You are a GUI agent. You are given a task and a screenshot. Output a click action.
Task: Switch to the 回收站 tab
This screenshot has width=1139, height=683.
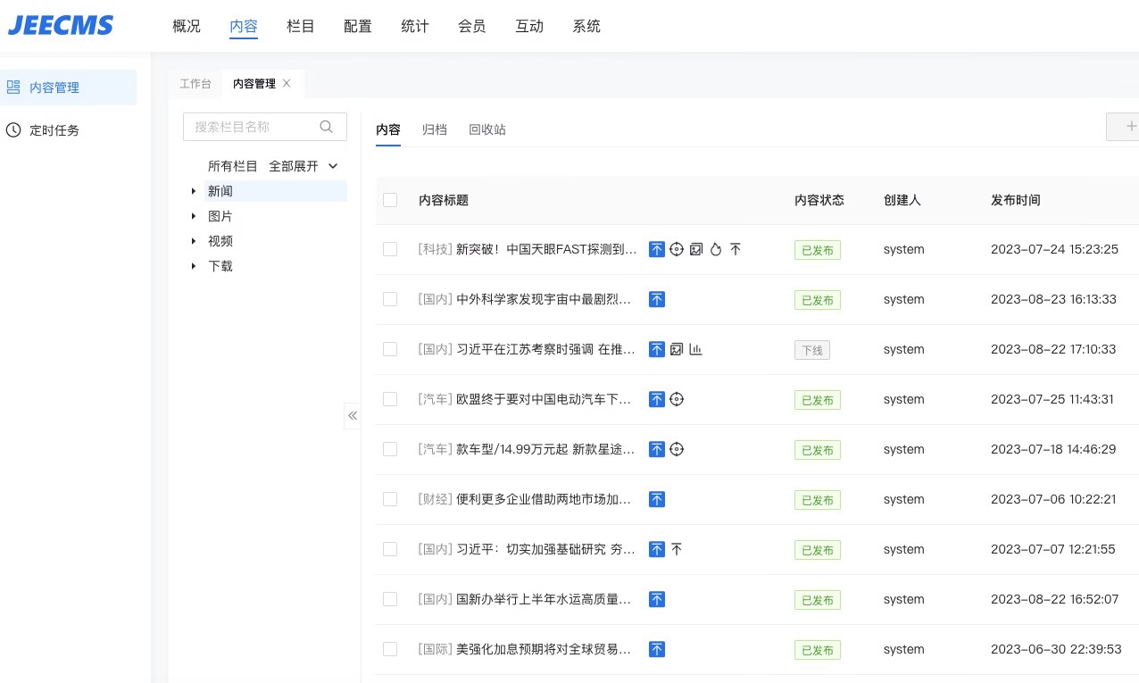click(x=487, y=129)
